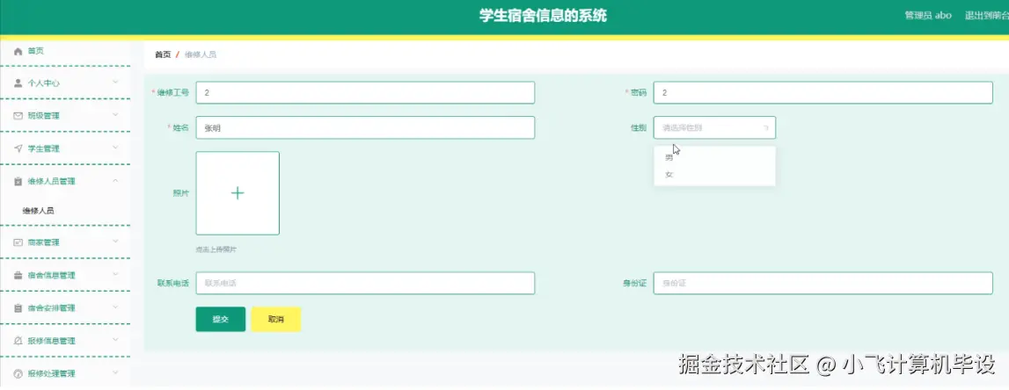Choose 男 from gender dropdown

(x=714, y=157)
